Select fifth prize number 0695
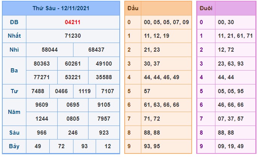Screen dimensions: 258x158 [x=73, y=104]
